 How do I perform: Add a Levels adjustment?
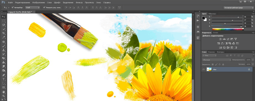pyautogui.click(x=224, y=39)
